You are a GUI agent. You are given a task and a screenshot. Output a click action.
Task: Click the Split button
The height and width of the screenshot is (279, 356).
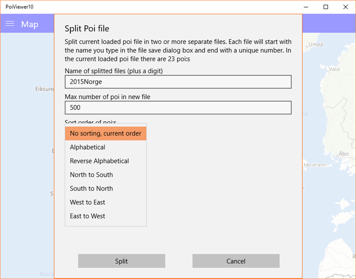click(x=122, y=261)
